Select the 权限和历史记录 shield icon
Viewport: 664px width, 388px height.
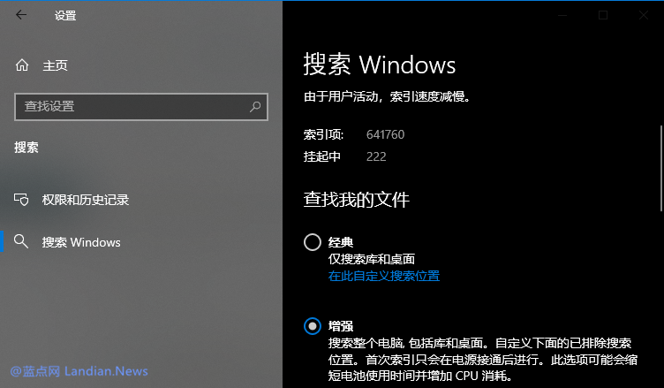click(21, 199)
